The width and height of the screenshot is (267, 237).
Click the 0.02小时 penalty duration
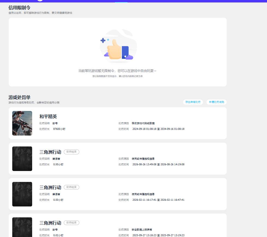pyautogui.click(x=58, y=235)
